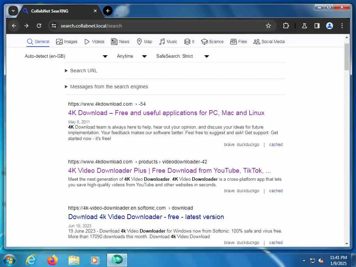
Task: Go back with the browser back arrow
Action: click(x=14, y=26)
